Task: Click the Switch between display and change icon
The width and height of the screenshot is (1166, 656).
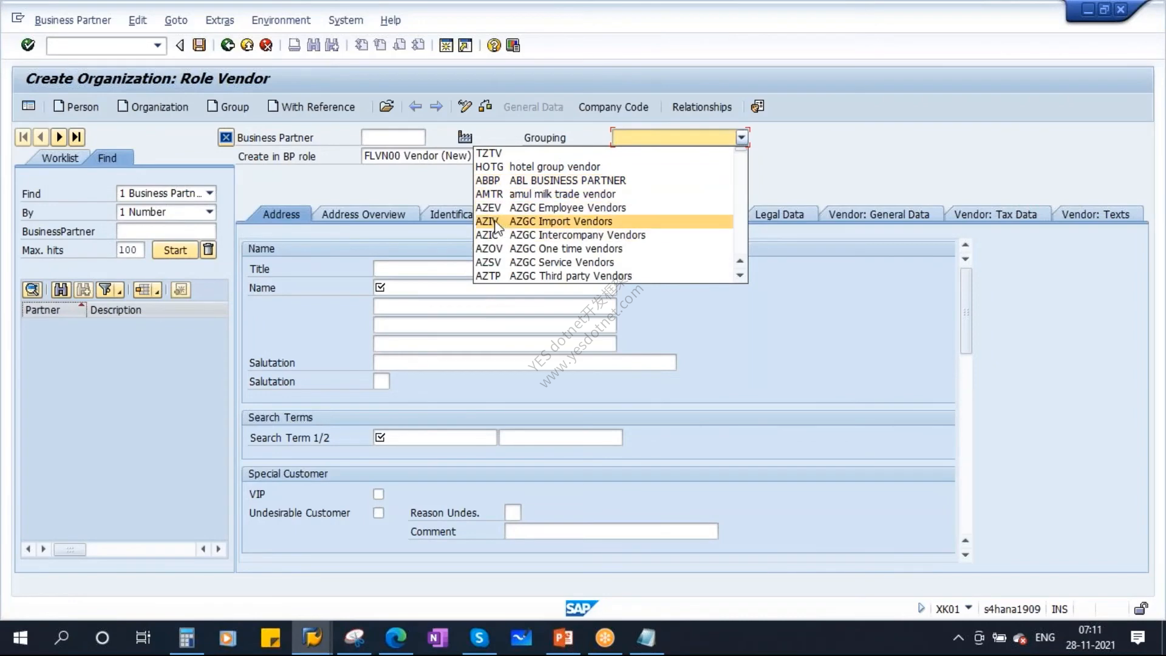Action: [465, 106]
